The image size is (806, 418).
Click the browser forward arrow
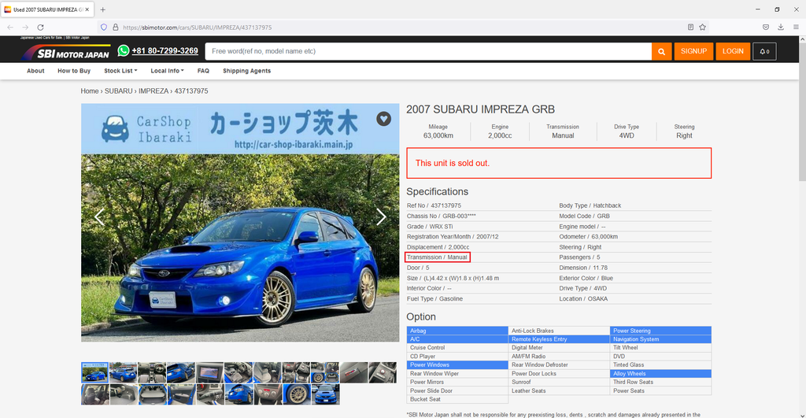[x=25, y=28]
